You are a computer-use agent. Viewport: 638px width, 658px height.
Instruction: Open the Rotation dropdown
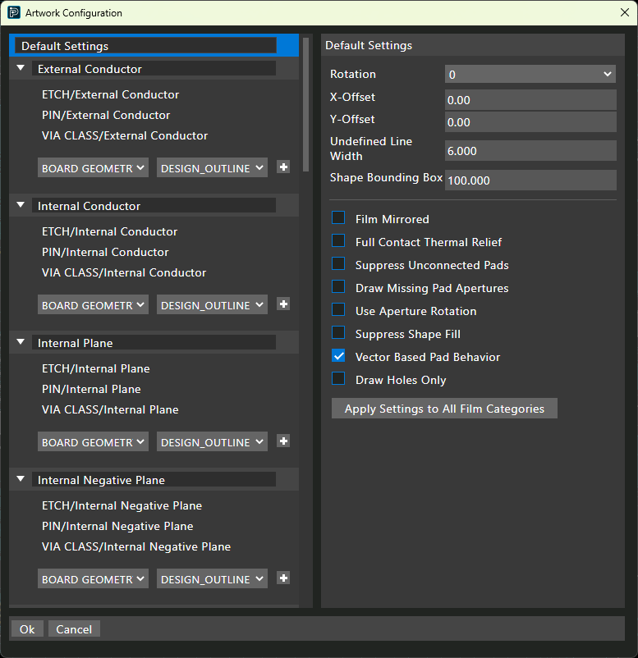tap(530, 74)
